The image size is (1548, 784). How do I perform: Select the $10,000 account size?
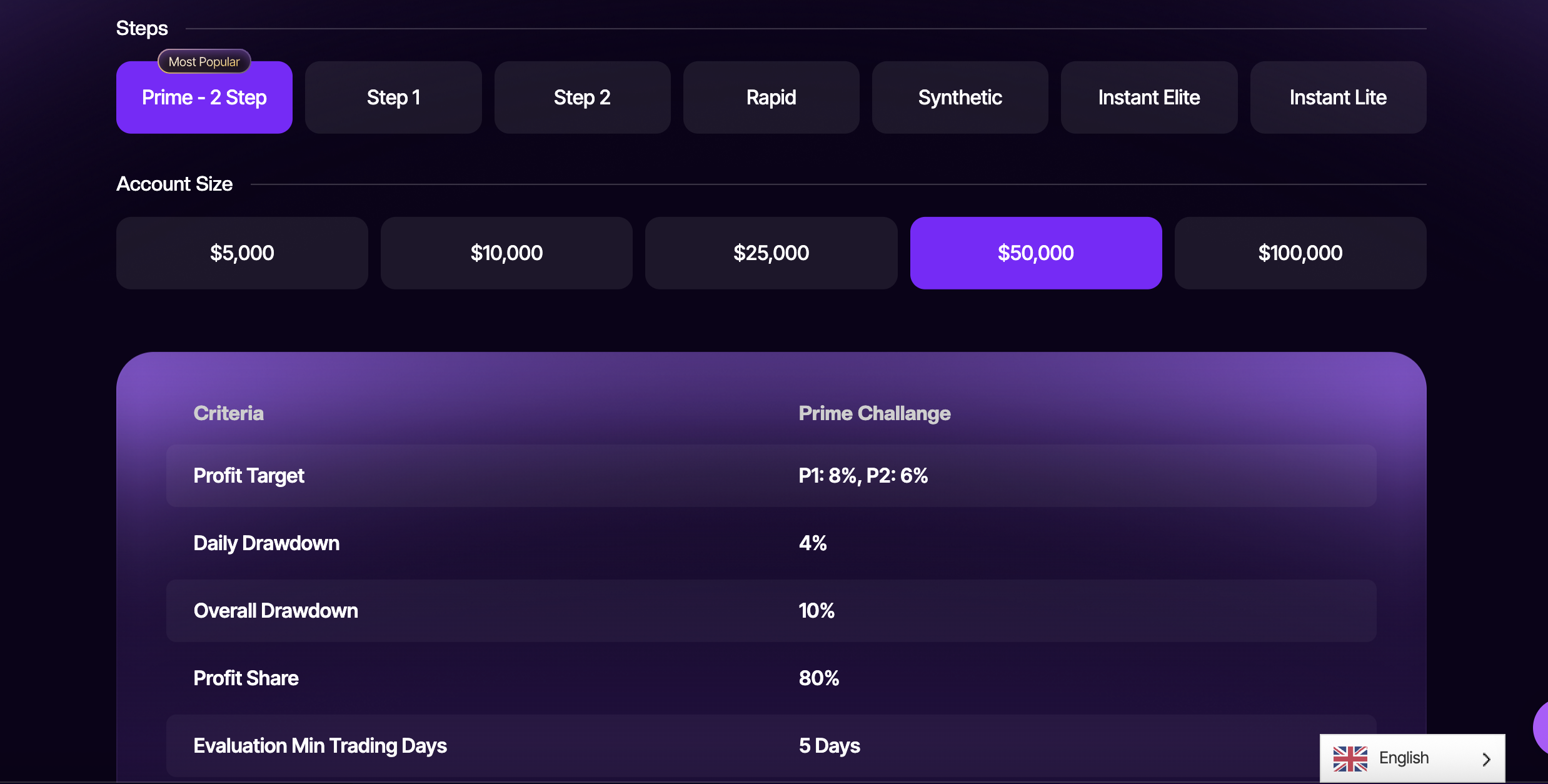point(506,253)
